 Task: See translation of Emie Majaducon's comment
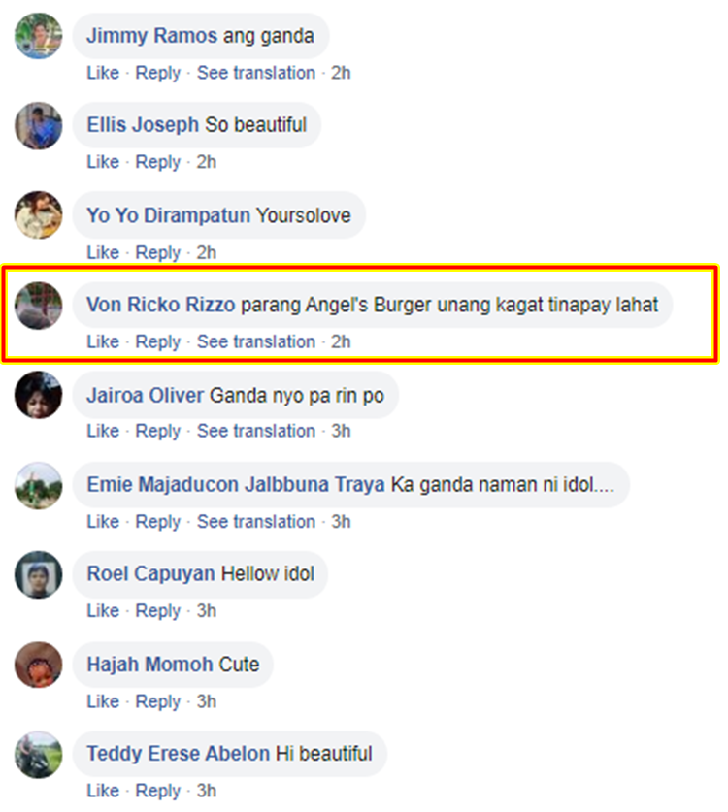256,522
